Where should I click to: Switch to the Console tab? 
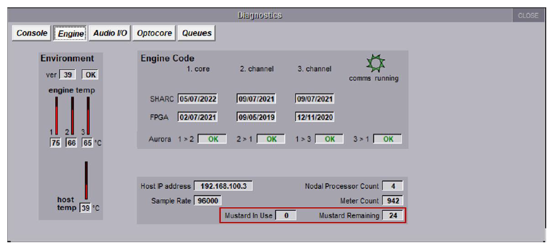[32, 33]
